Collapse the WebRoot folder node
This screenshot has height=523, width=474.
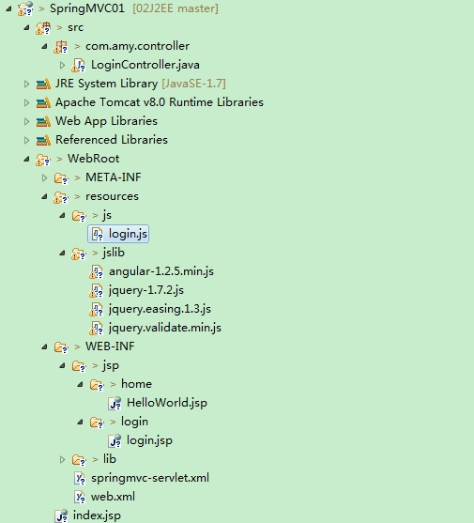pyautogui.click(x=27, y=160)
